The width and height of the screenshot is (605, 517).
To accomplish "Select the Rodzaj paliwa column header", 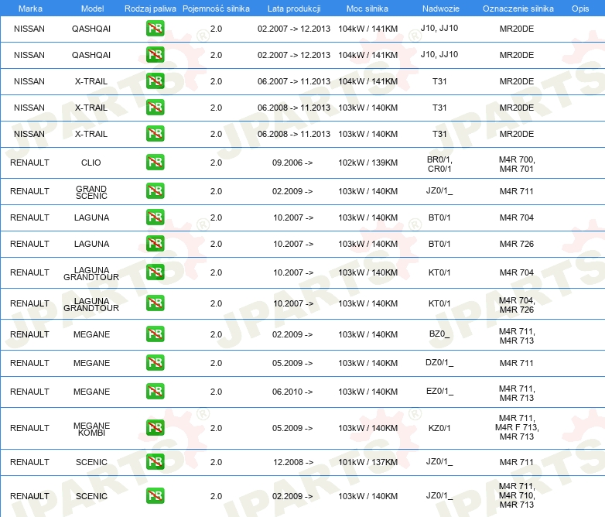I will pos(150,9).
